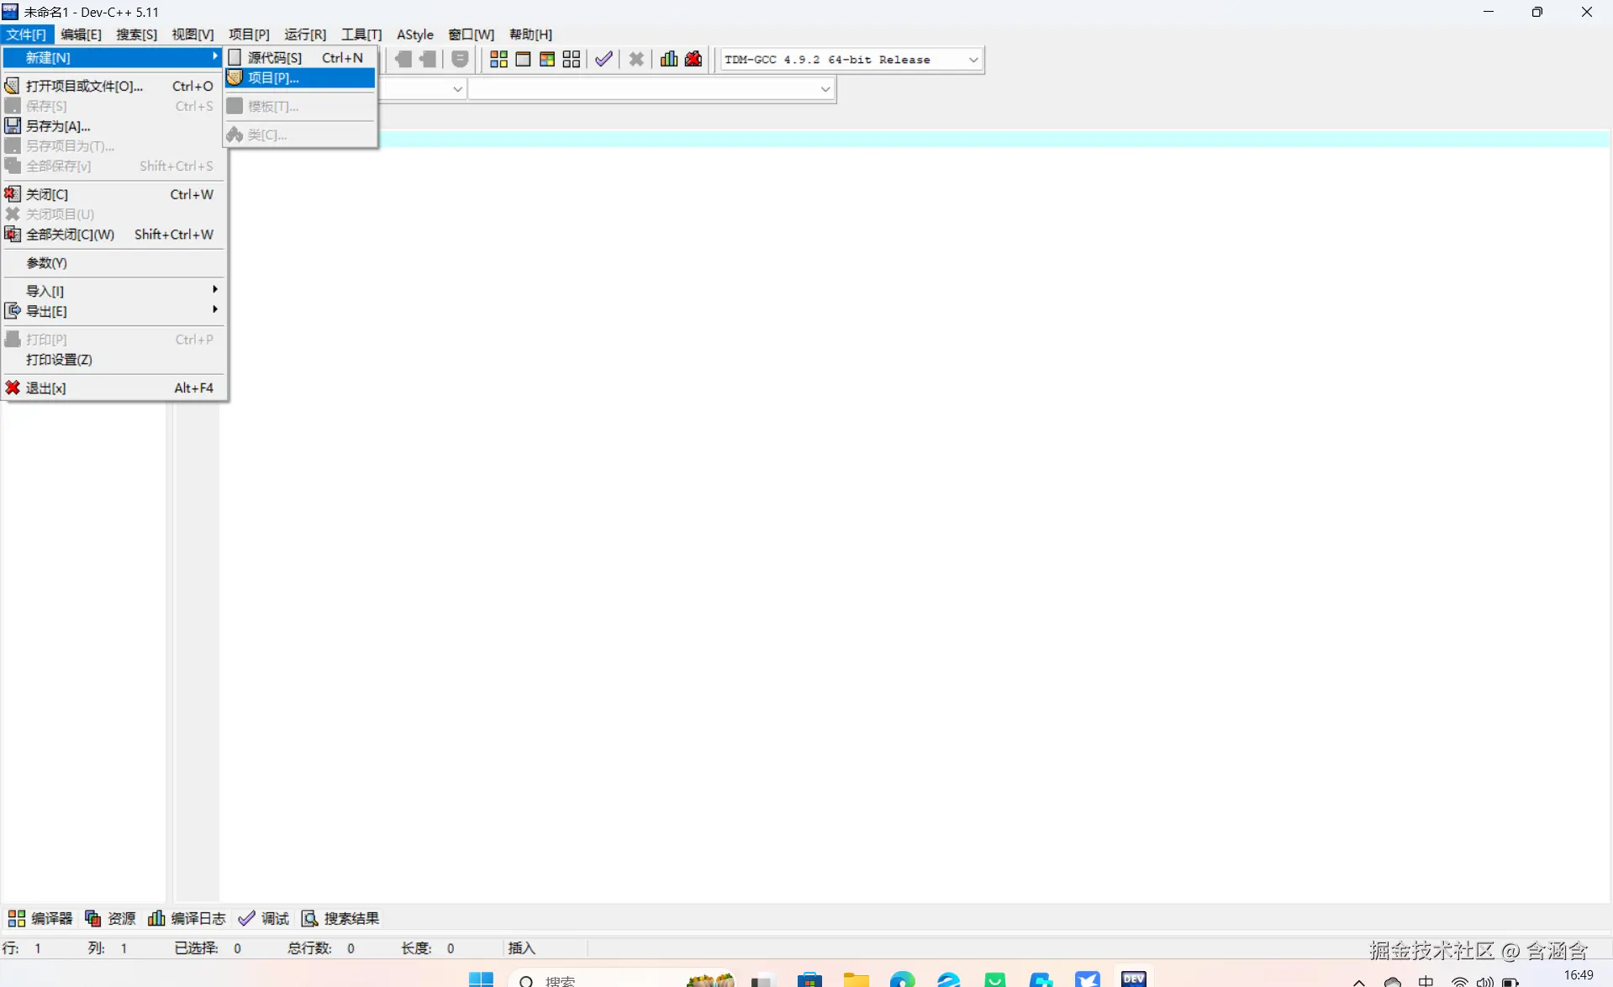Click the blank page icon beside 源代码[S]
Screen dimensions: 1613x987
pos(235,57)
